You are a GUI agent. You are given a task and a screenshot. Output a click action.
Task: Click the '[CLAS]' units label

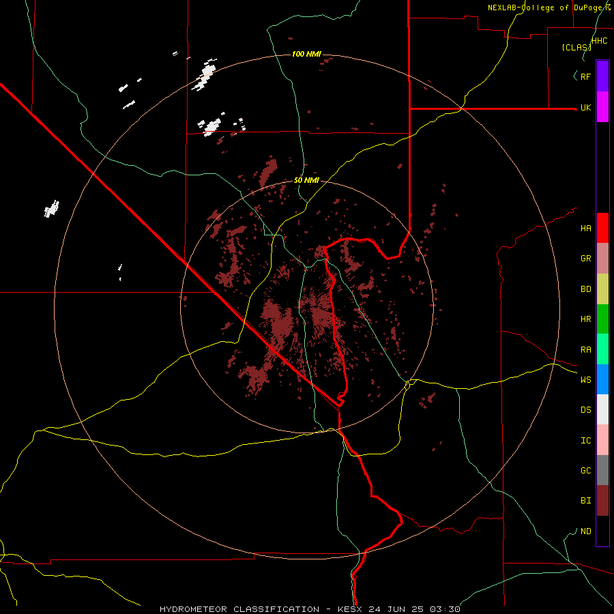coord(576,47)
